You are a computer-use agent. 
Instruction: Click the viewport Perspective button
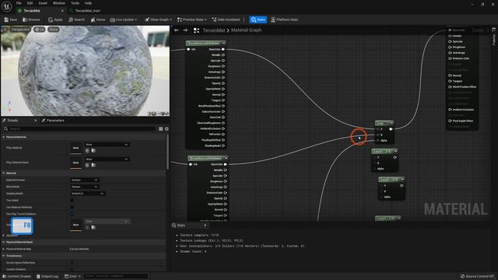[x=20, y=30]
